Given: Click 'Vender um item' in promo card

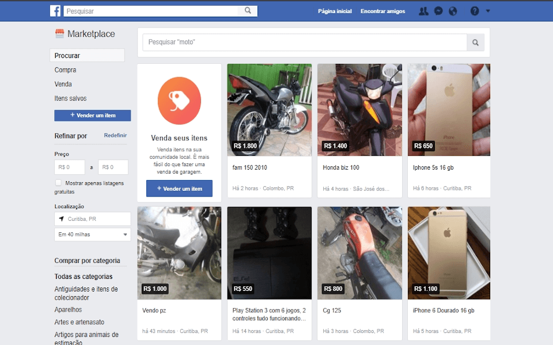Looking at the screenshot, I should pyautogui.click(x=179, y=189).
